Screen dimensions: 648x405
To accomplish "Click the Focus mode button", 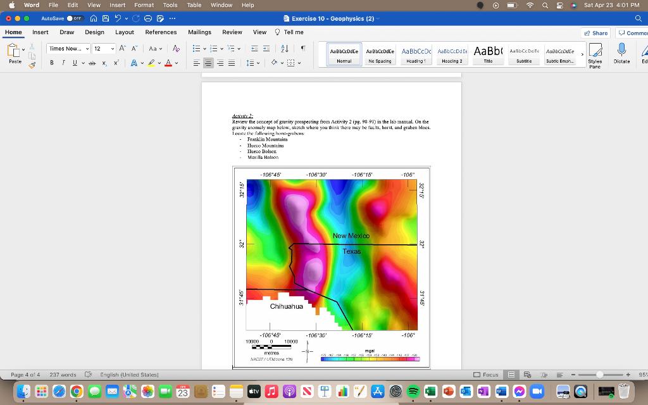I will [486, 375].
